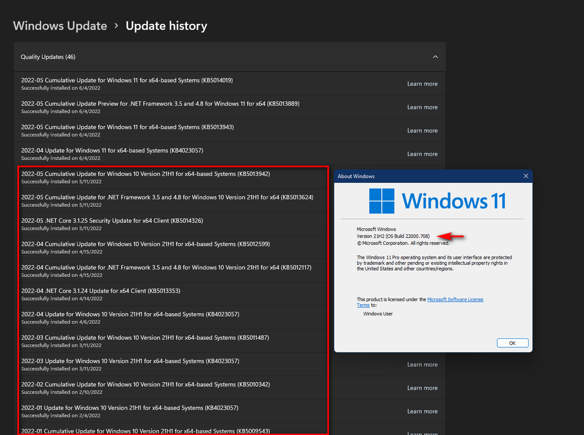Collapse the Quality Updates section chevron
Image resolution: width=584 pixels, height=435 pixels.
tap(435, 57)
